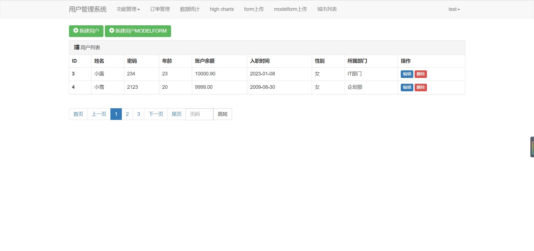This screenshot has width=534, height=251.
Task: Open the 数据统计 menu item
Action: point(189,9)
